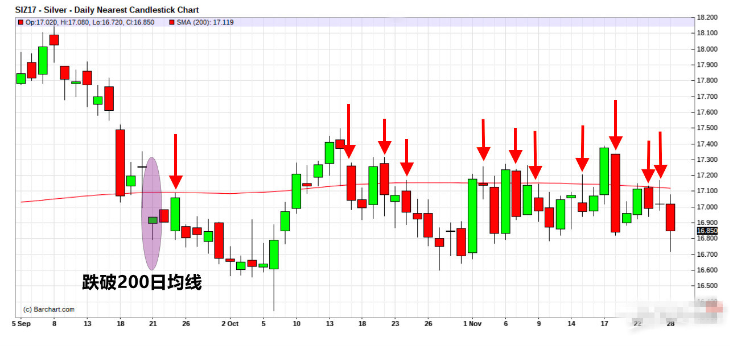This screenshot has width=737, height=346.
Task: Click the large red candle on 18 Sep
Action: (120, 162)
